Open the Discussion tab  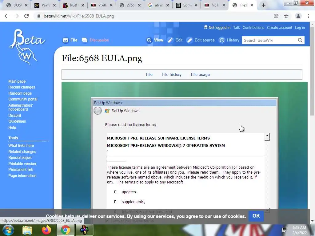(96, 40)
